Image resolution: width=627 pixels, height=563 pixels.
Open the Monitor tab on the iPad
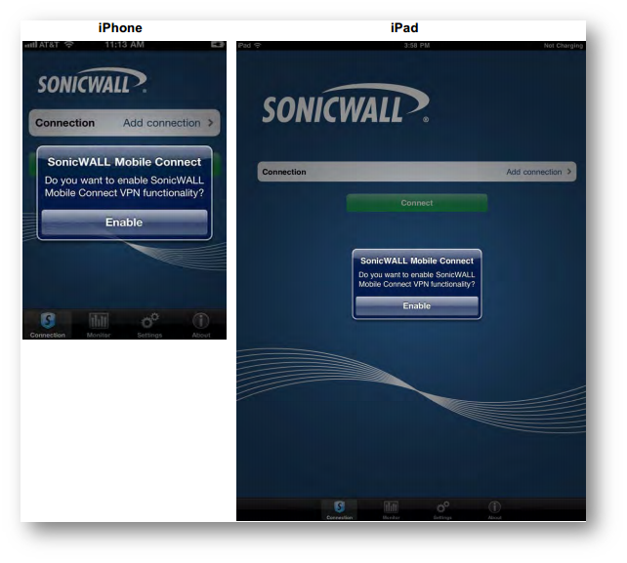pos(391,508)
